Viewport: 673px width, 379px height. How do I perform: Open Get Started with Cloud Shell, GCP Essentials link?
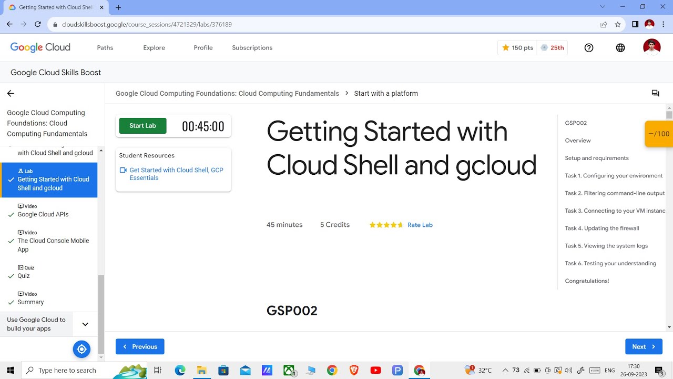[177, 174]
